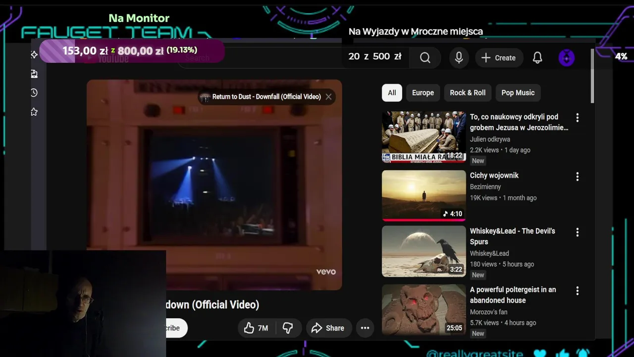Open poltergeist abandoned house thumbnail
The height and width of the screenshot is (357, 634).
tap(424, 310)
